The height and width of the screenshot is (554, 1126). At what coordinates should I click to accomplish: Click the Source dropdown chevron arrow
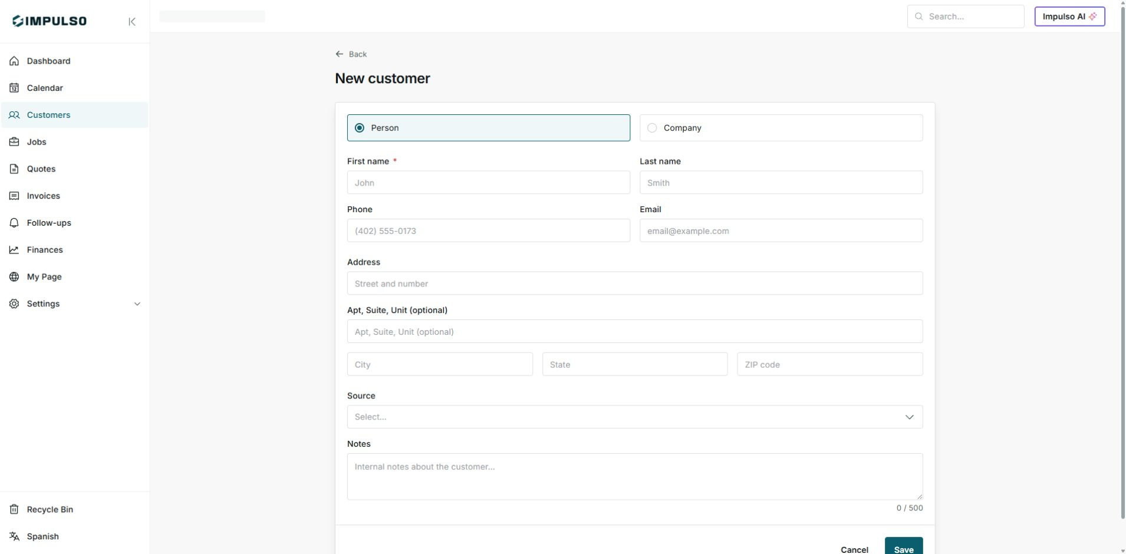(x=910, y=417)
